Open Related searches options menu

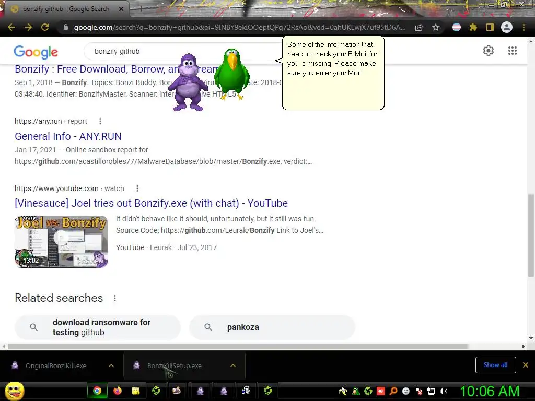[115, 298]
